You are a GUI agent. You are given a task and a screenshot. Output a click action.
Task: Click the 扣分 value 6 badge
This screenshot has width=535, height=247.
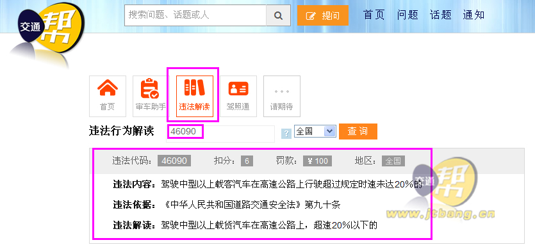[x=247, y=161]
